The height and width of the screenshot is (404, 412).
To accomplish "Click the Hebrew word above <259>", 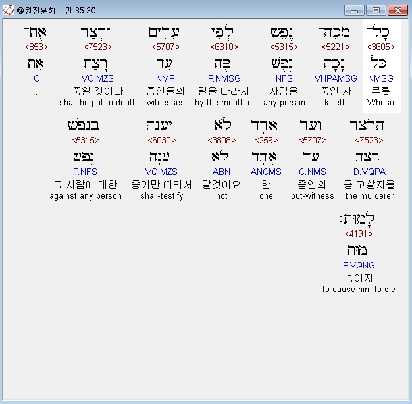I will click(265, 126).
